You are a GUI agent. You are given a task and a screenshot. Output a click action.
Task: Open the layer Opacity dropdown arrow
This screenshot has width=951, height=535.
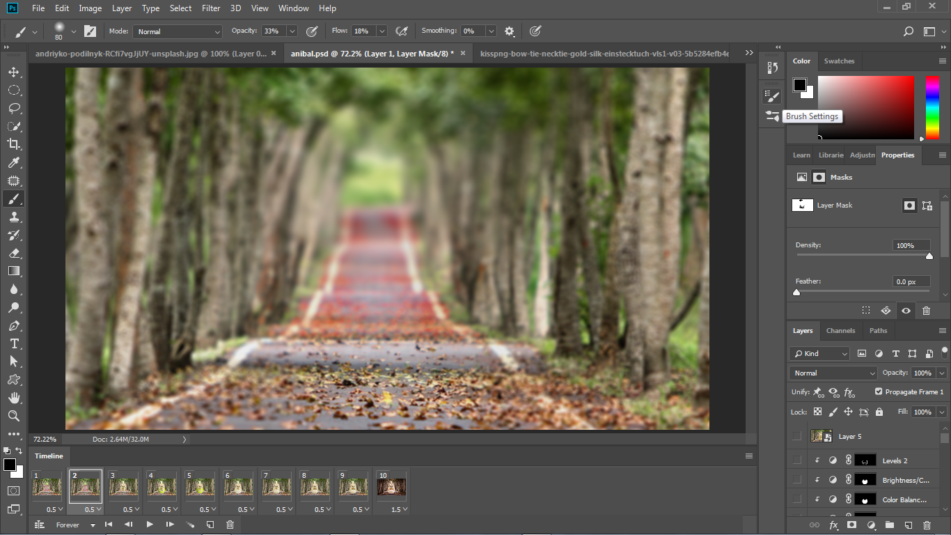941,373
